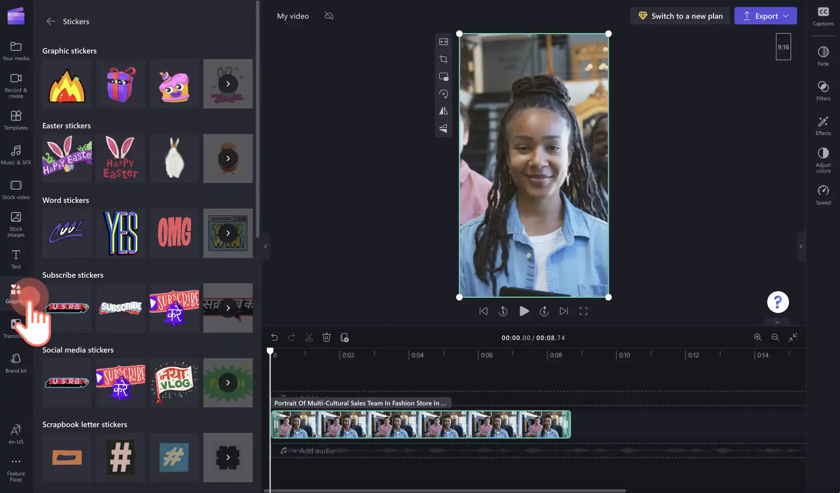Open en-US language settings

click(x=16, y=434)
